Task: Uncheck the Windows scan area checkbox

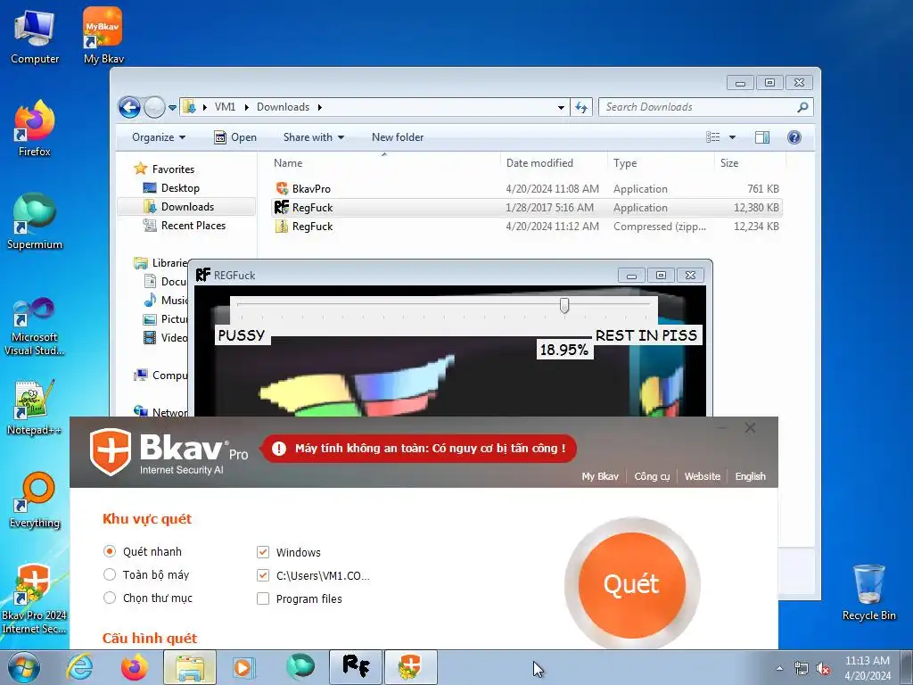Action: (x=263, y=551)
